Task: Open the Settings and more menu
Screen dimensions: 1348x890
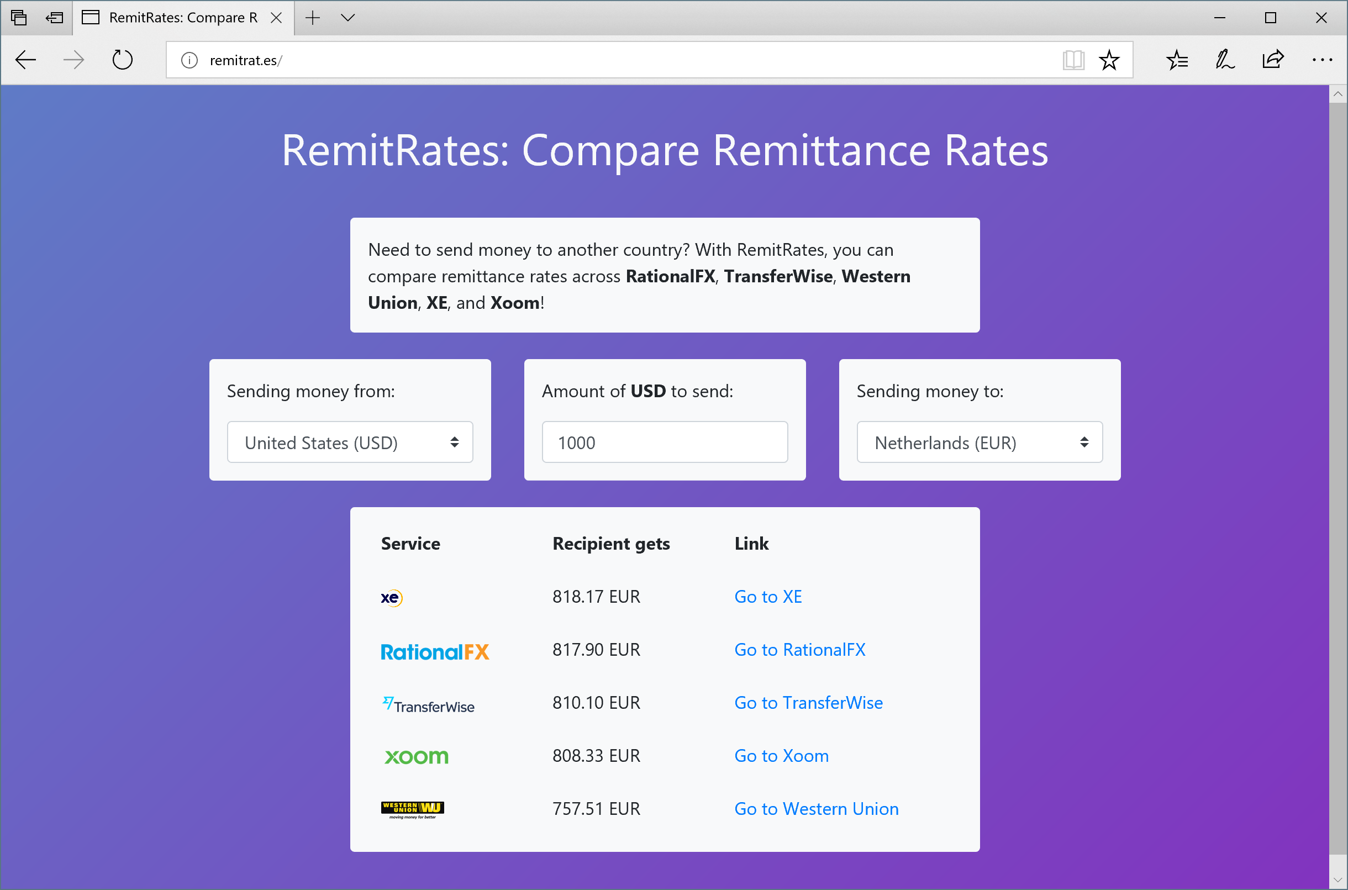Action: click(x=1321, y=60)
